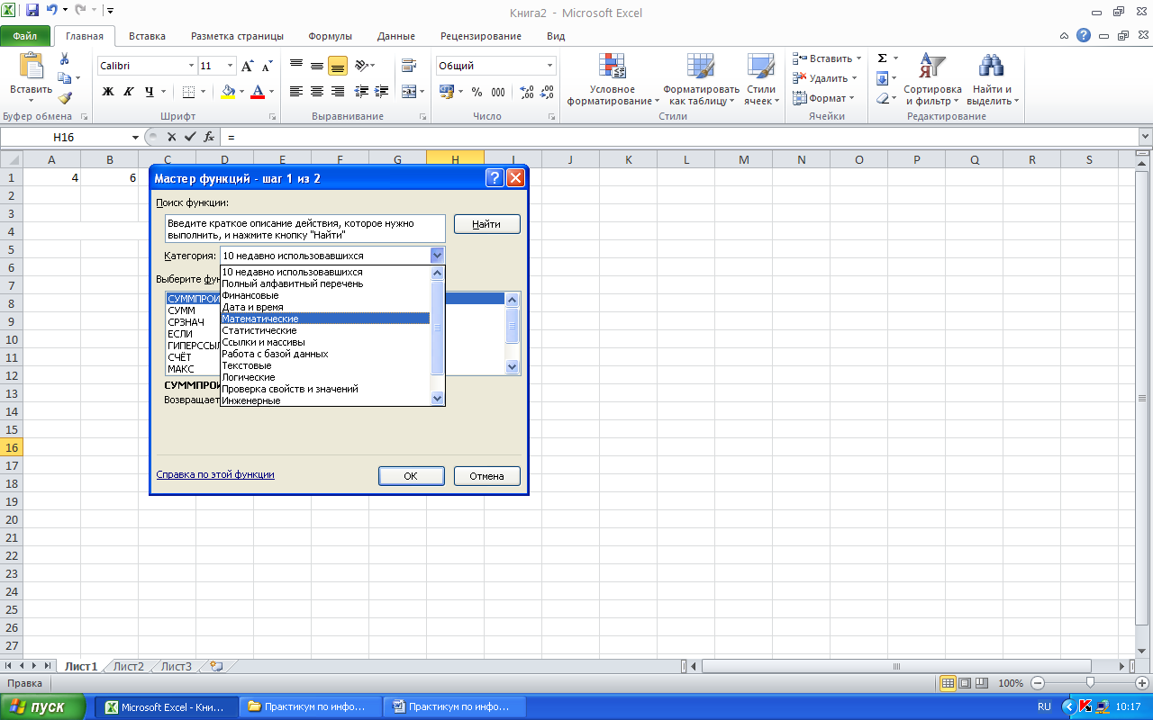Viewport: 1153px width, 720px height.
Task: Select Финансовые category option
Action: (325, 295)
